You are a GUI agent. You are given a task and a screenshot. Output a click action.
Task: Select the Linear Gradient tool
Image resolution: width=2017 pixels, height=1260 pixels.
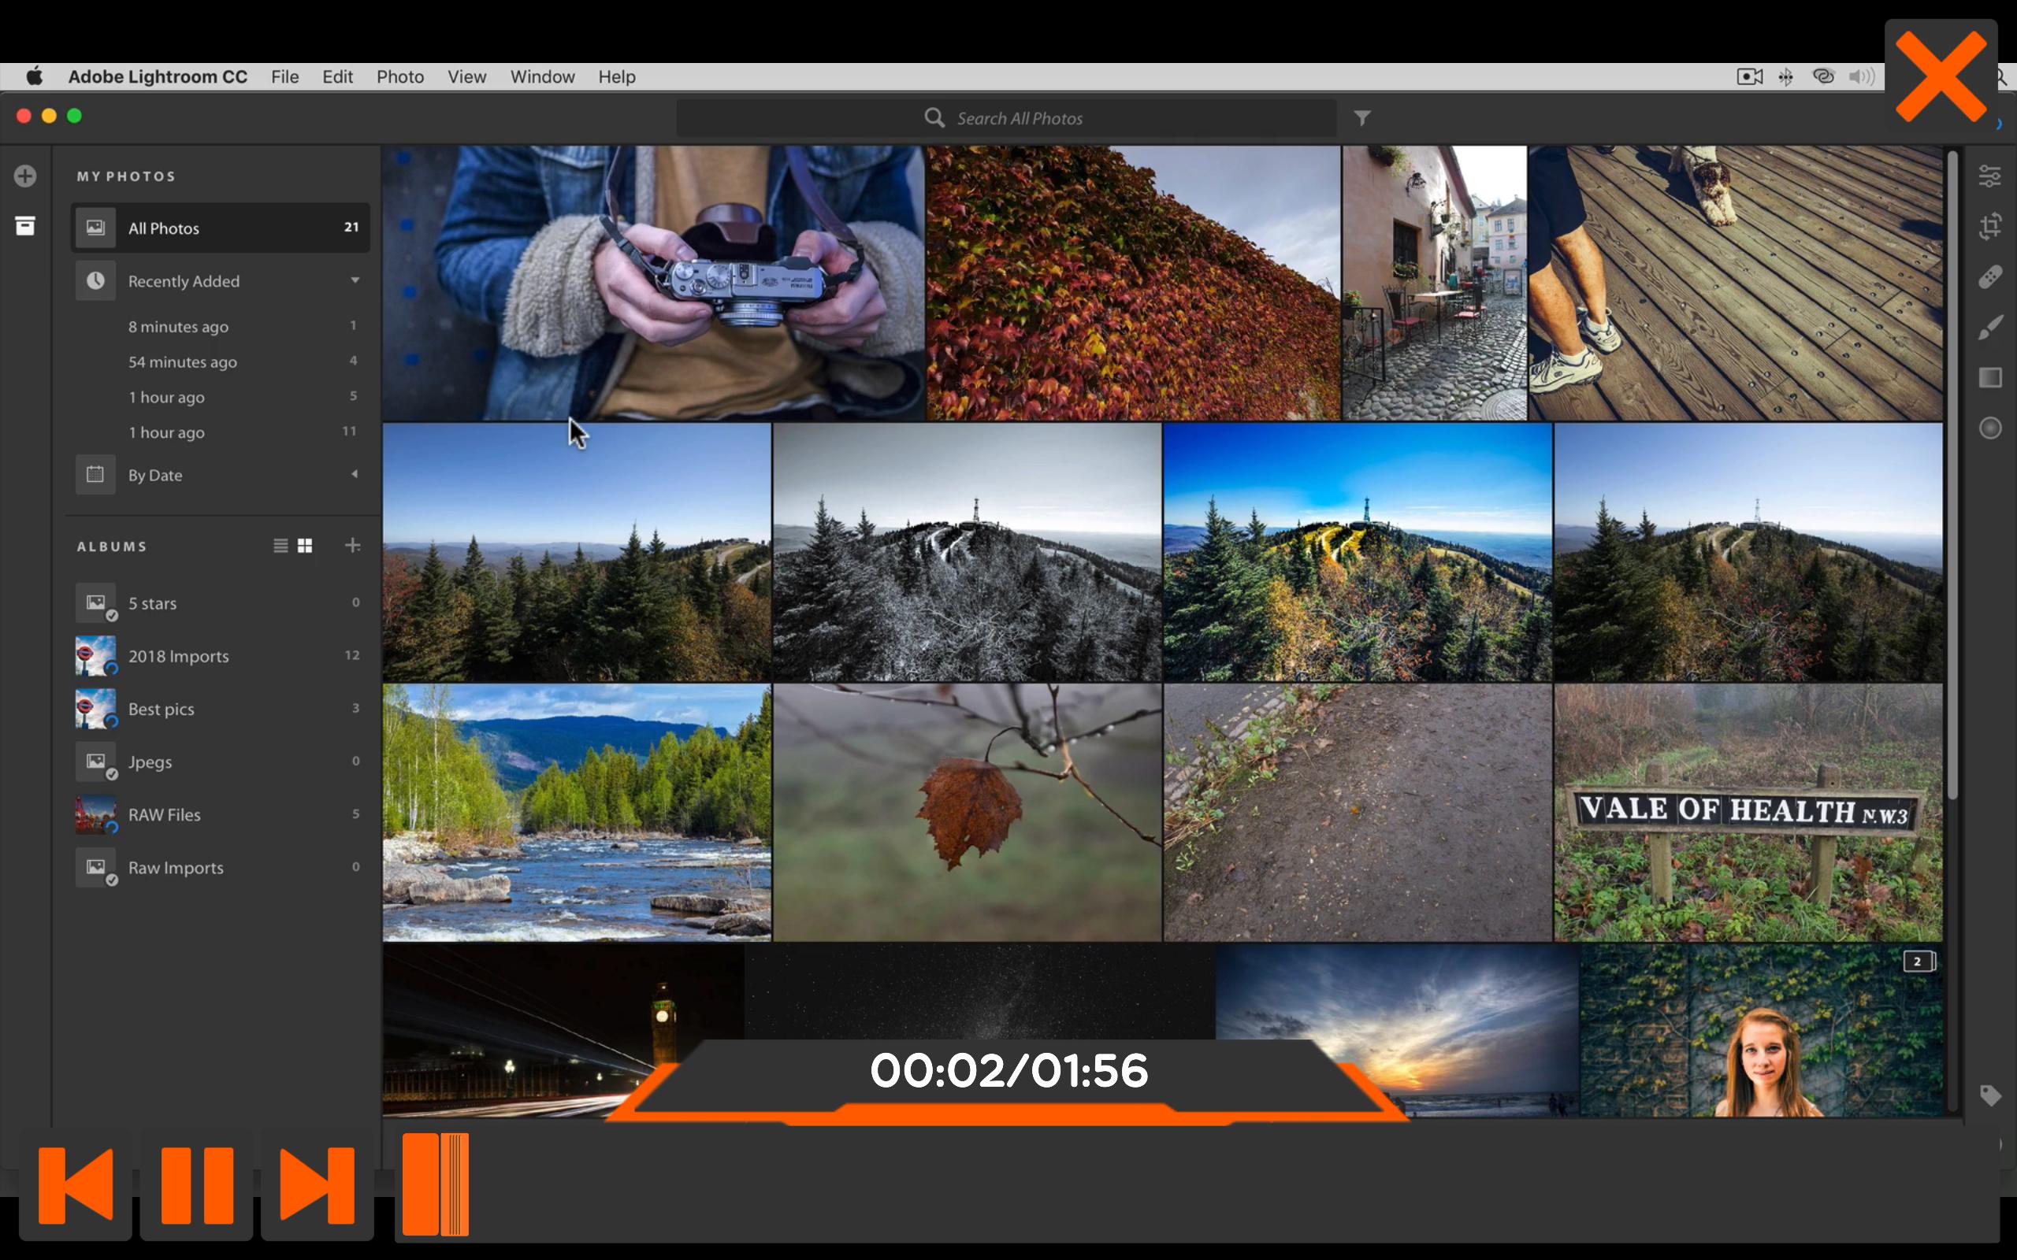coord(1989,377)
